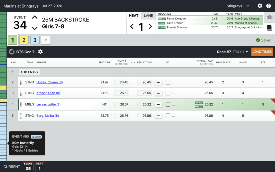Click DQ details ellipsis for Berg row
This screenshot has height=172, width=275.
click(x=173, y=116)
